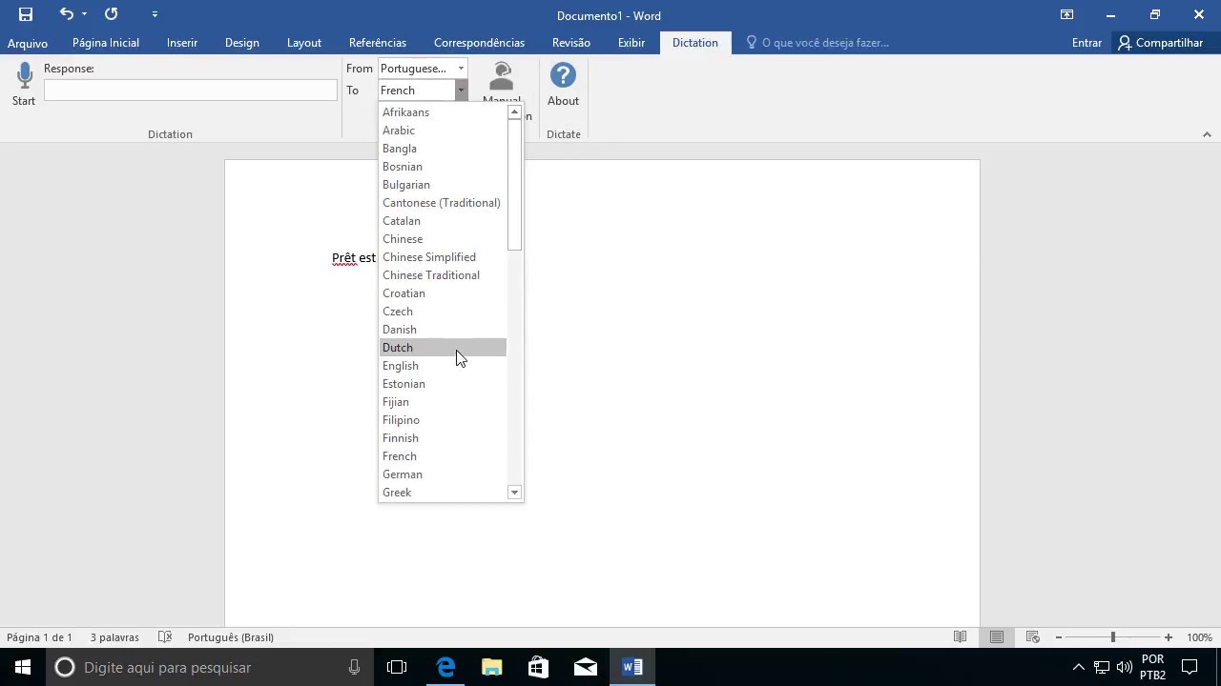Click the Save icon in quick access toolbar
Screen dimensions: 1221x686
tap(26, 14)
